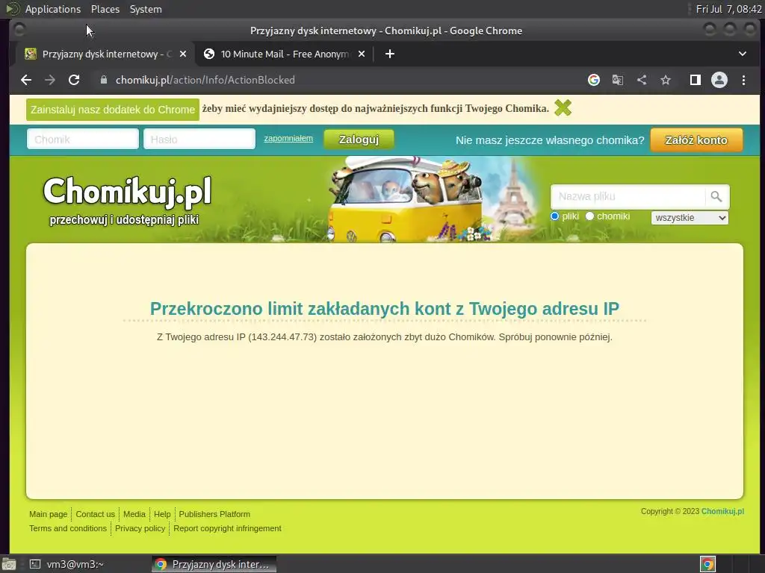Open the Main page footer link
Screen dimensions: 765x573
tap(49, 514)
